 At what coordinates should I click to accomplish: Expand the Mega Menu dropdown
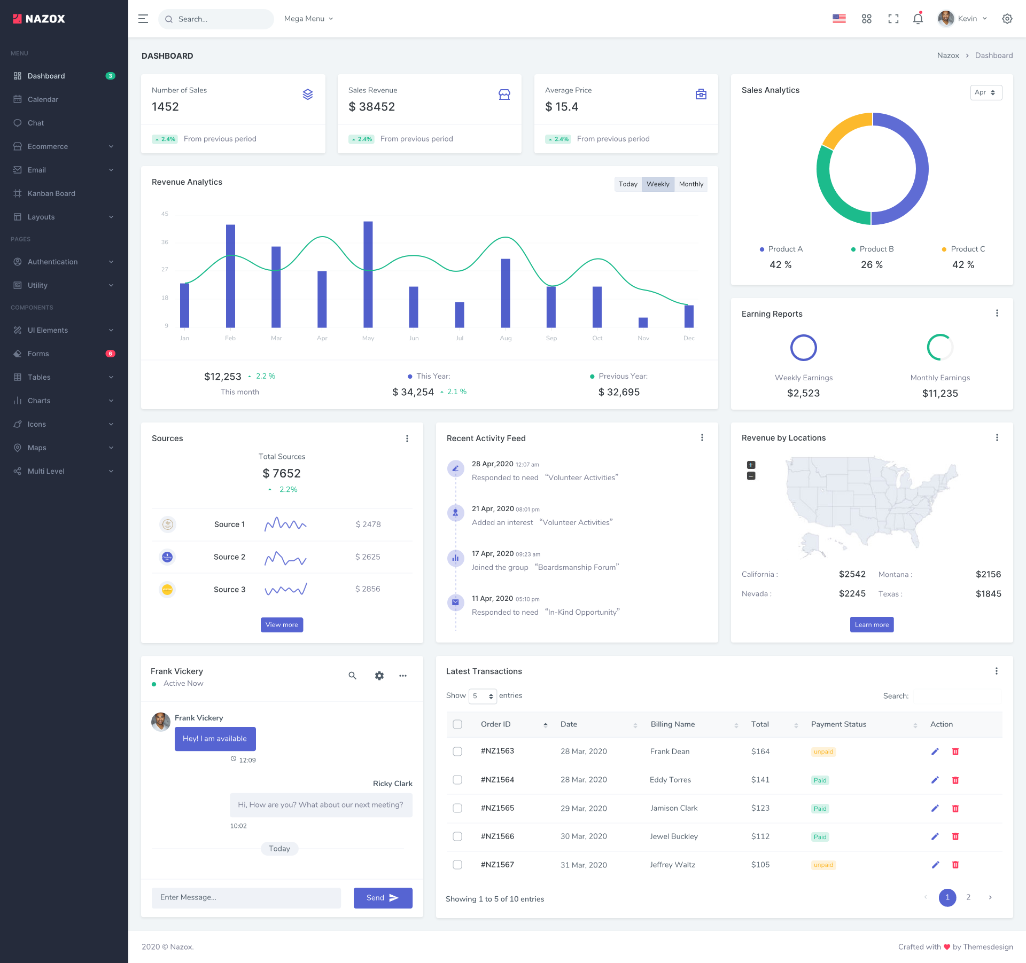(x=309, y=19)
